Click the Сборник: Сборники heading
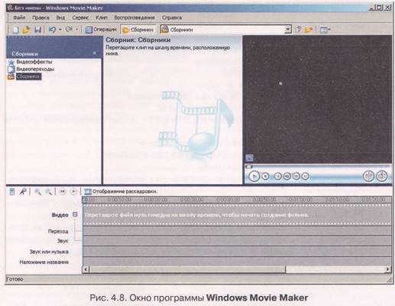Viewport: 395px width, 306px height. click(x=138, y=40)
